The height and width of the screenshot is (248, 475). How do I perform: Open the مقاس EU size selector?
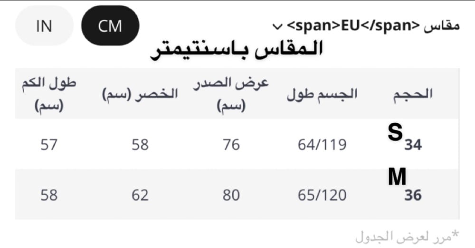[366, 25]
